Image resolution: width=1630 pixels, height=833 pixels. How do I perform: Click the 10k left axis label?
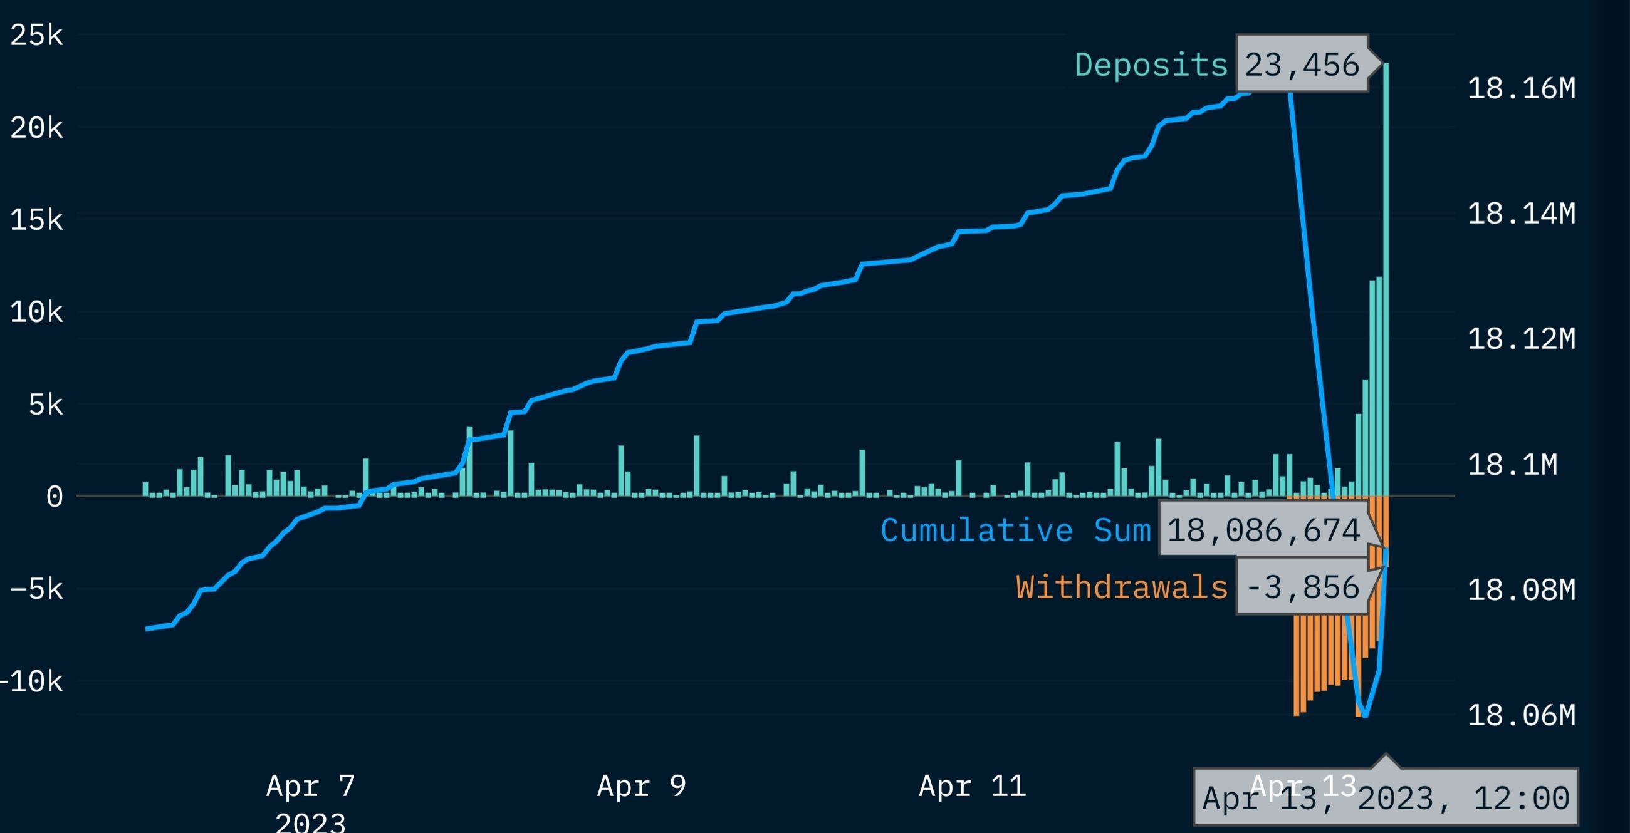coord(37,313)
